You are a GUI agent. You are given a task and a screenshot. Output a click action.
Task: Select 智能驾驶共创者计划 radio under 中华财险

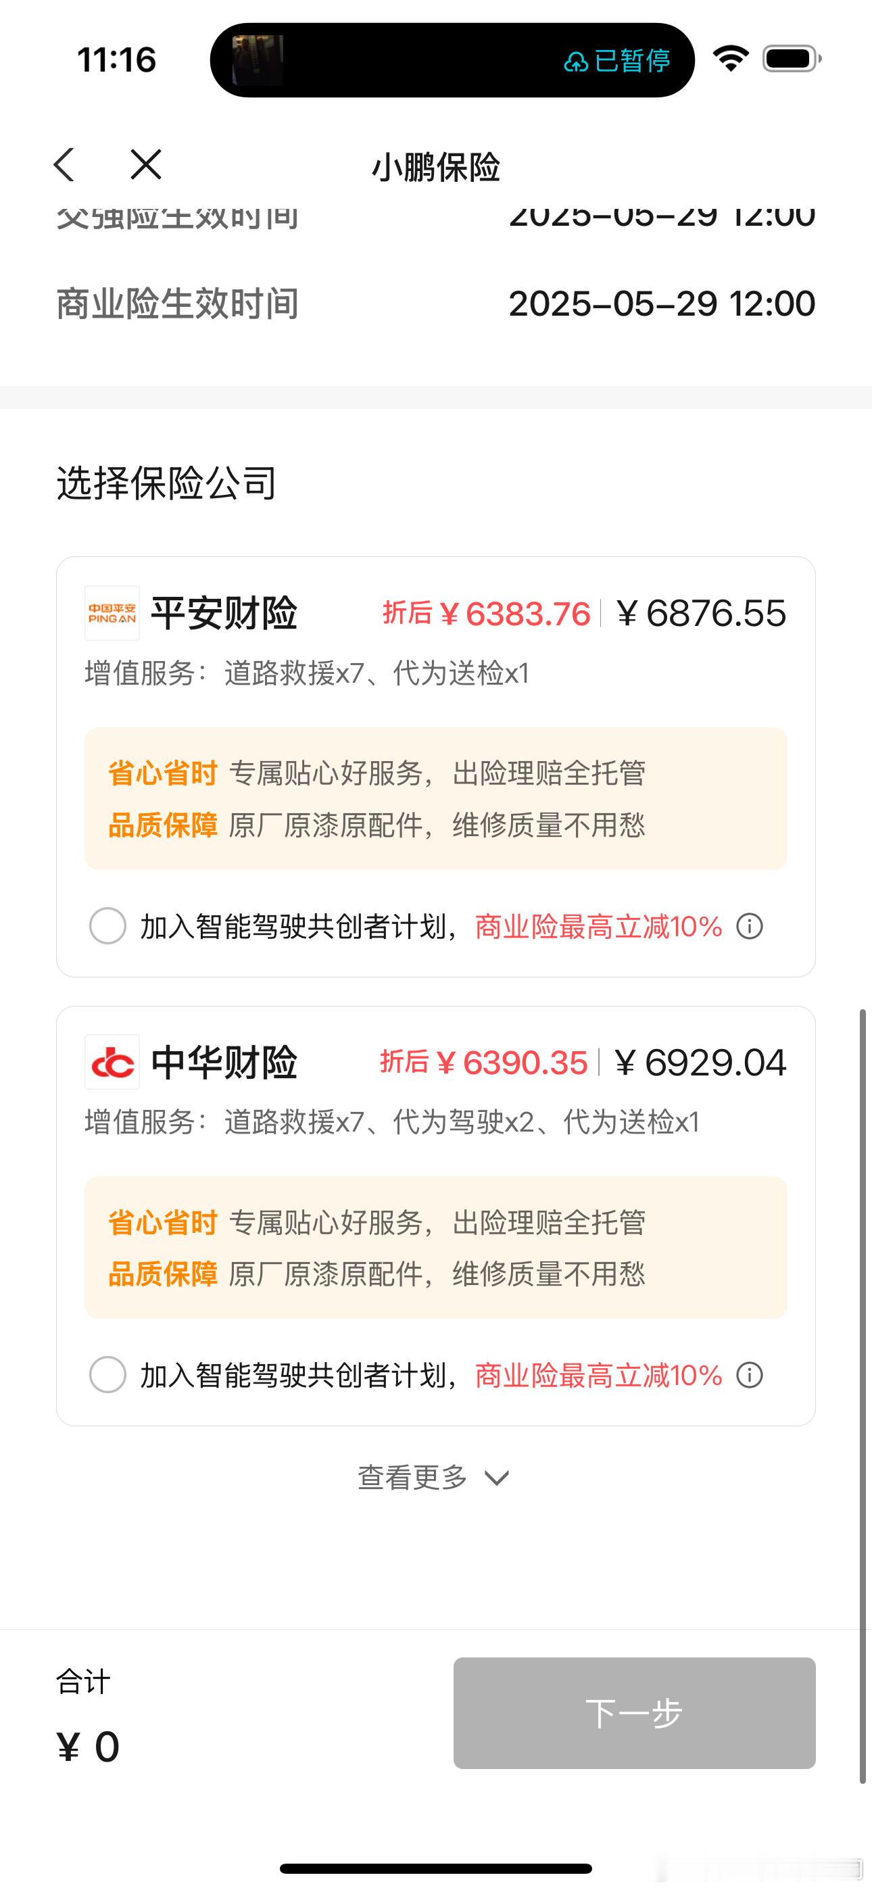point(108,1374)
